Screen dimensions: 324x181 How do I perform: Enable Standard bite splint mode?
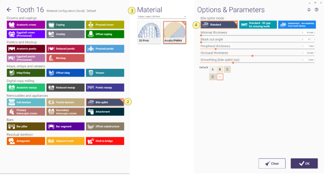pyautogui.click(x=219, y=25)
